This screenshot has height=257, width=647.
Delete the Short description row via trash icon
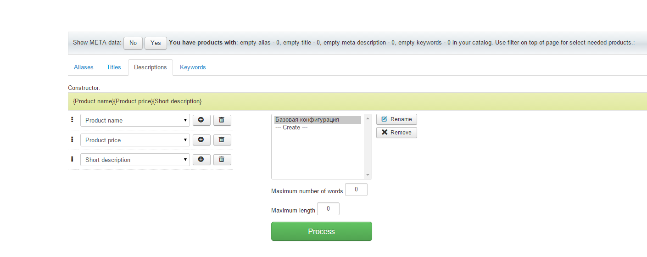coord(222,160)
